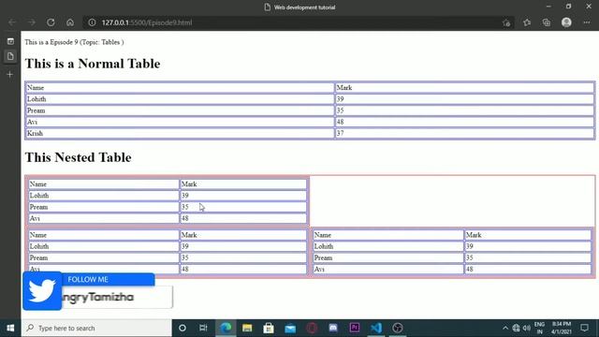The width and height of the screenshot is (599, 337).
Task: Click 'Mark' header in bottom-right nested table
Action: coord(528,235)
